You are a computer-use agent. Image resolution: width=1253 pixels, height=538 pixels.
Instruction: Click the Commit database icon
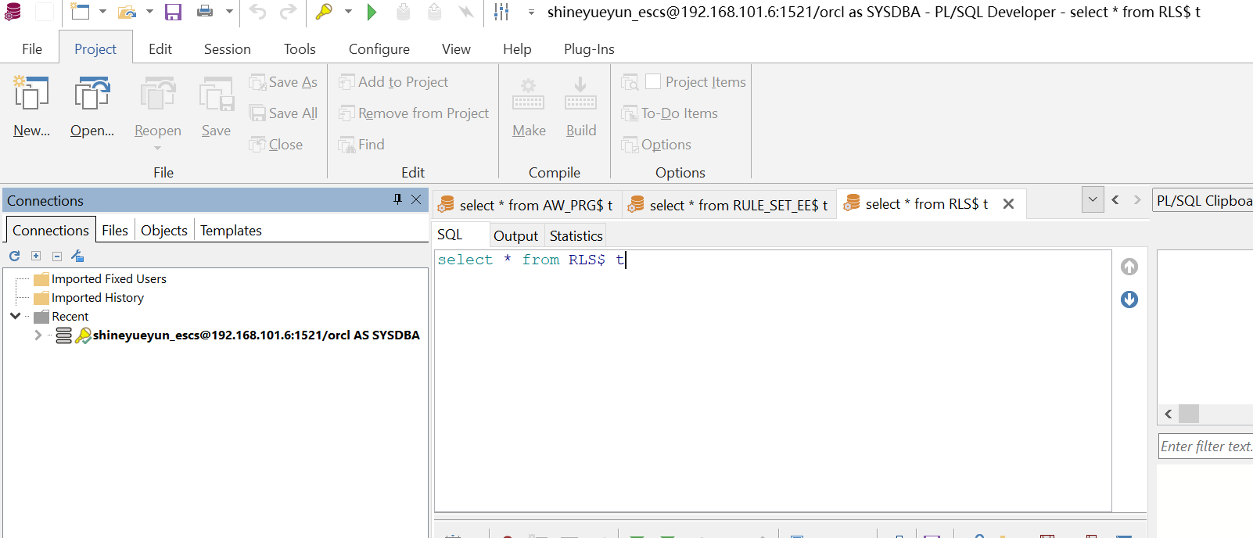coord(403,12)
